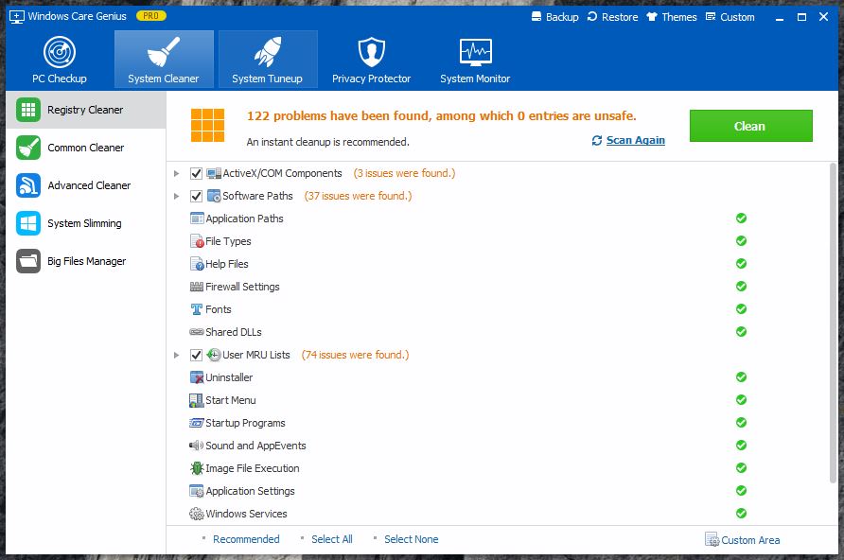
Task: Click the '(74 issues were found.)' text
Action: click(355, 355)
